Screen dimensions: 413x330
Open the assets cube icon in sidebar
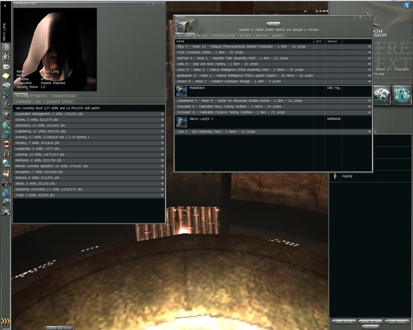[x=6, y=115]
